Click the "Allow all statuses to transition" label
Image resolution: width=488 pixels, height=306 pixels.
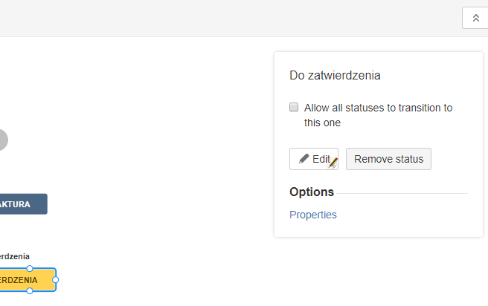pyautogui.click(x=378, y=115)
